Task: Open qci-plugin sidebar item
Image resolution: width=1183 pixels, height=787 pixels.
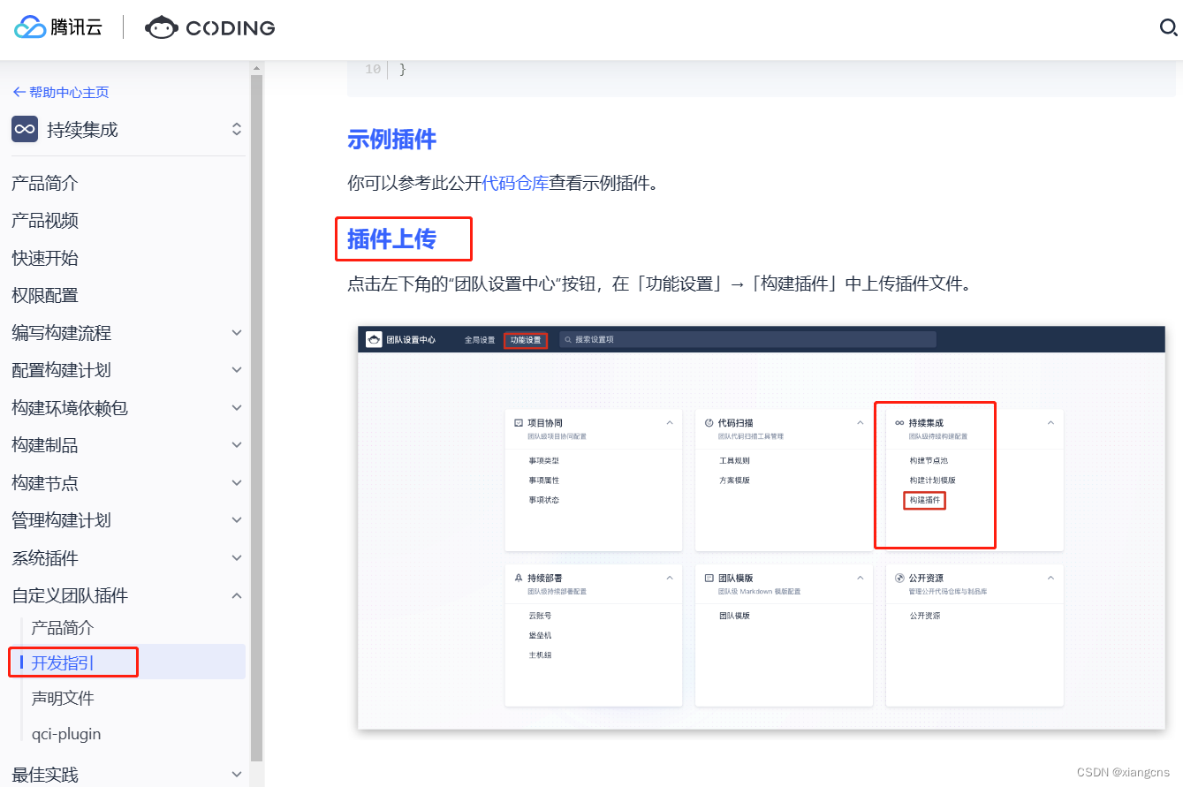Action: tap(66, 734)
